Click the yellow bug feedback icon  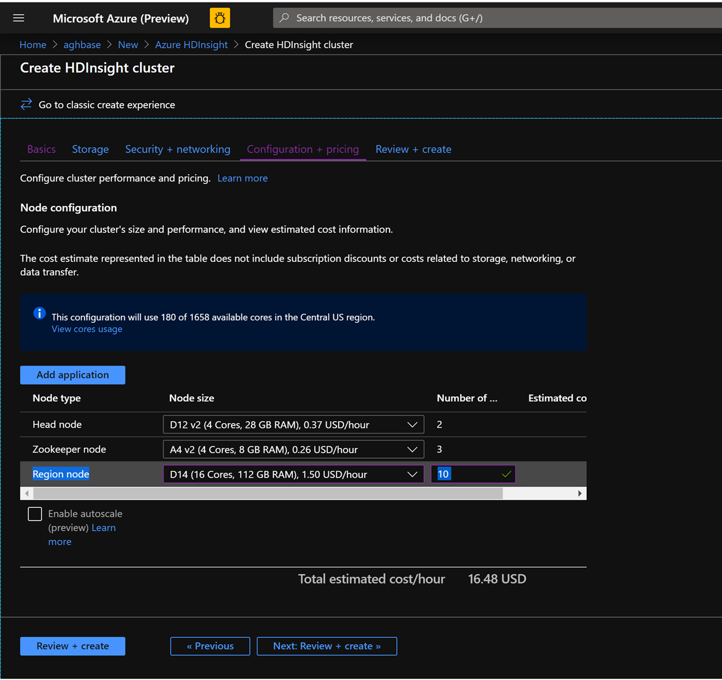point(220,18)
